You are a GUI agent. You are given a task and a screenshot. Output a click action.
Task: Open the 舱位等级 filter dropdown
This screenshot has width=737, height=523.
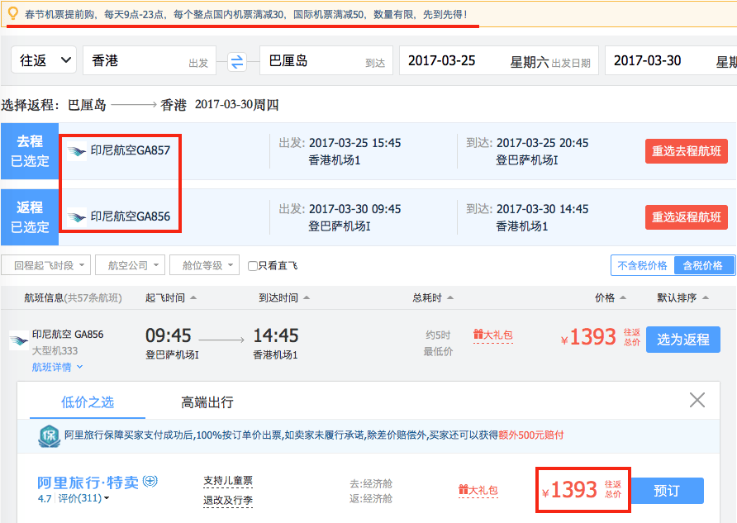click(x=204, y=265)
